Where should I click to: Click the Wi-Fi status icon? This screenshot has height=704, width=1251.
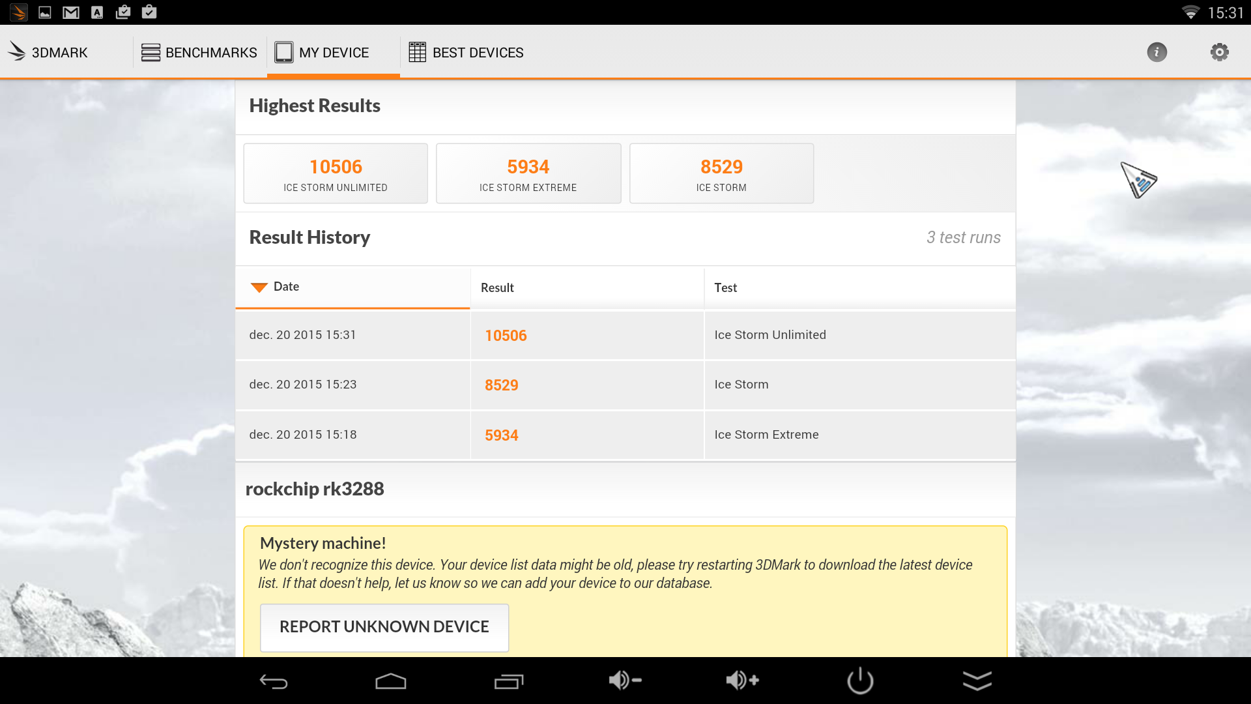(1190, 12)
